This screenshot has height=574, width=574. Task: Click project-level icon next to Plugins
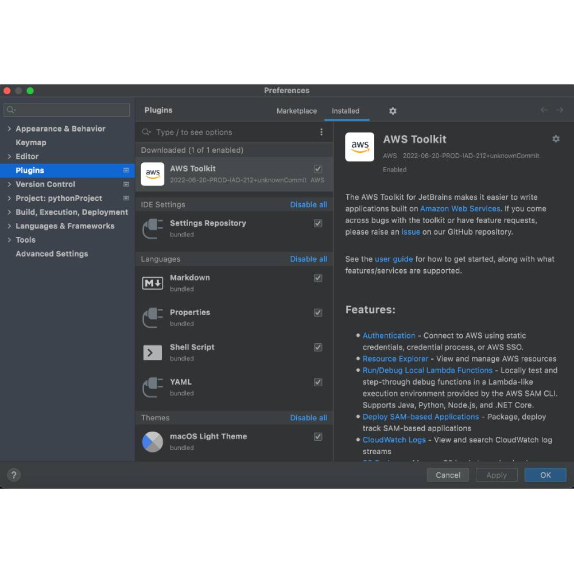pos(126,170)
